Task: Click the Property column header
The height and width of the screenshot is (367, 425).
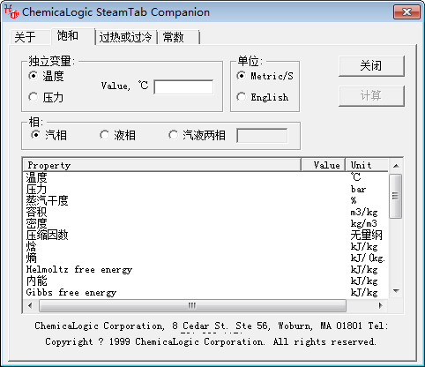Action: point(161,165)
